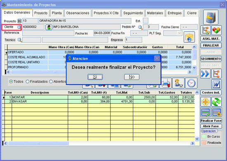Click the project tree structure icon top right

tap(206, 30)
